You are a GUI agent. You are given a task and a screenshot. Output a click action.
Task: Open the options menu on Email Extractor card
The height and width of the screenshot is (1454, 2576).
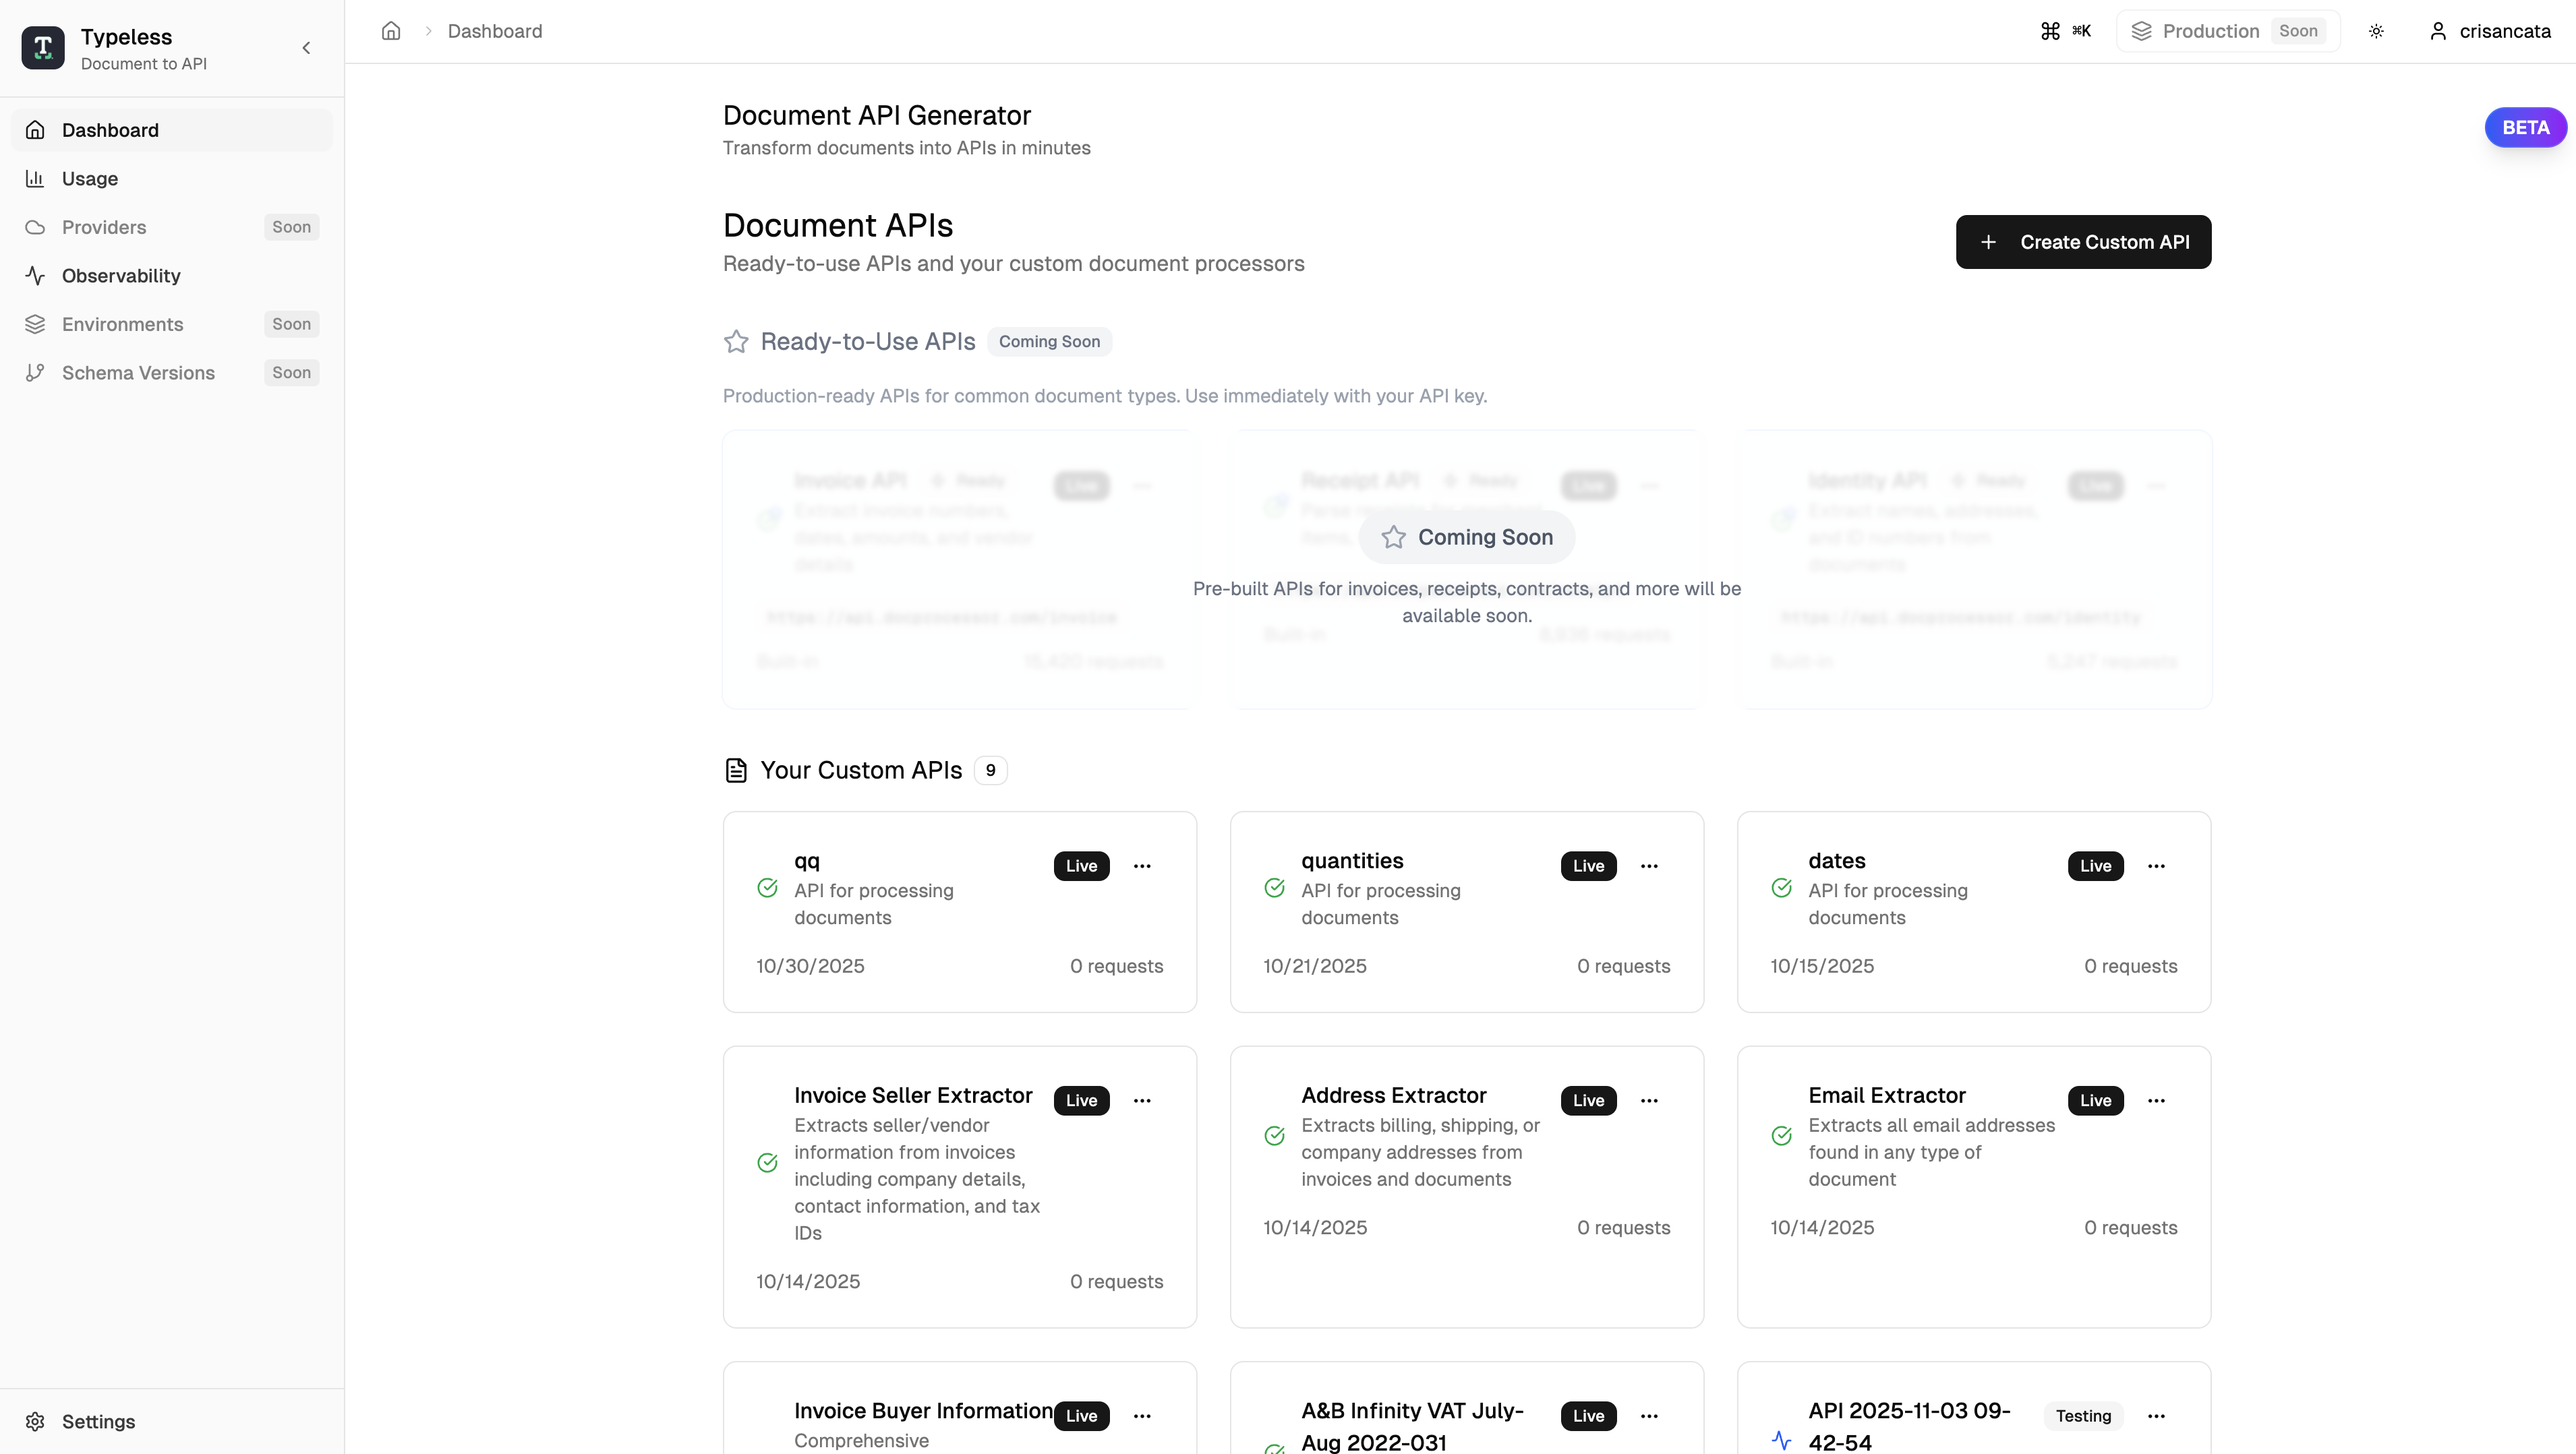pyautogui.click(x=2156, y=1100)
